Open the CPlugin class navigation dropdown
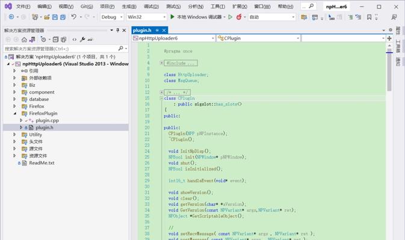 (x=258, y=38)
